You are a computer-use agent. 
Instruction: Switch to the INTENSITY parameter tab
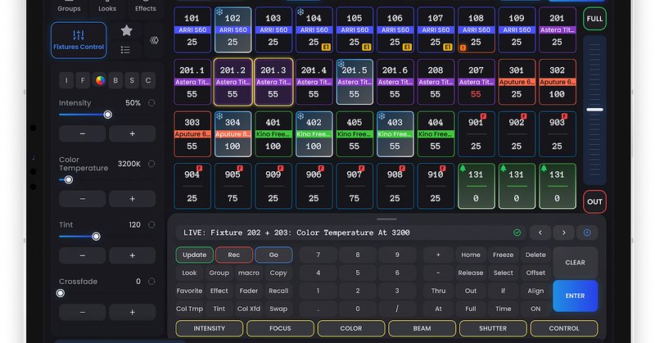pyautogui.click(x=210, y=328)
